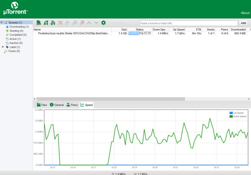Move torrent down the queue
This screenshot has height=175, width=251.
pyautogui.click(x=96, y=23)
